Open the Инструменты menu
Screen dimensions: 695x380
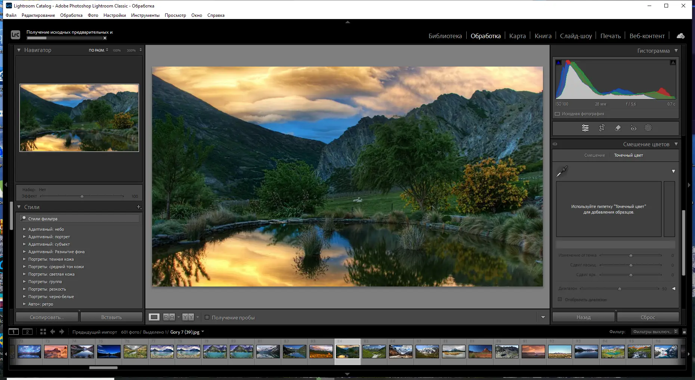point(145,15)
